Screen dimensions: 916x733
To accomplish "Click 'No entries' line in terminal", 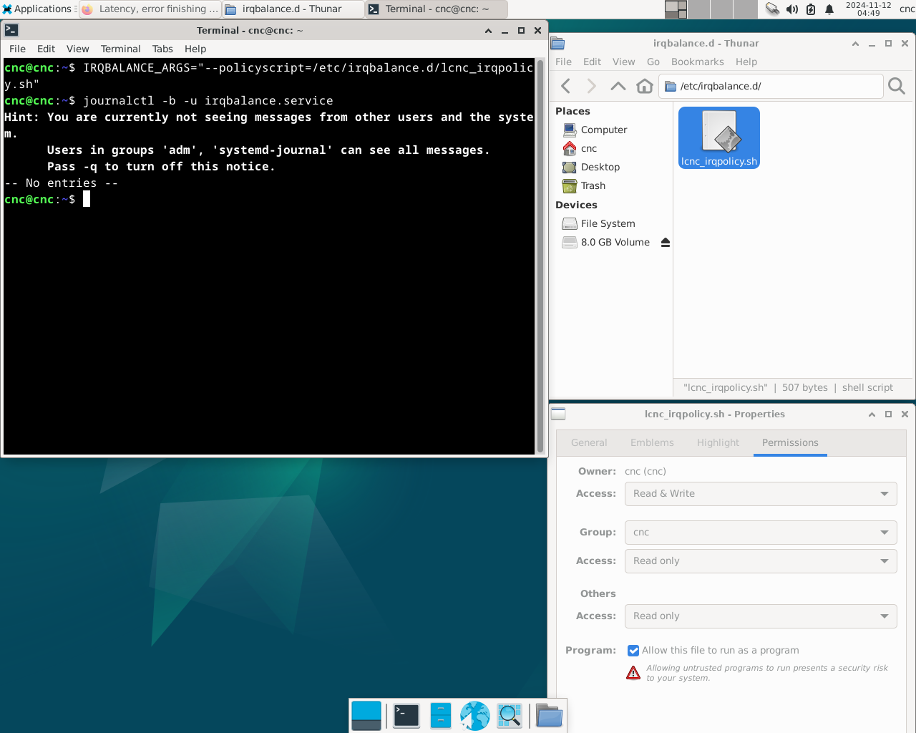I will tap(61, 183).
